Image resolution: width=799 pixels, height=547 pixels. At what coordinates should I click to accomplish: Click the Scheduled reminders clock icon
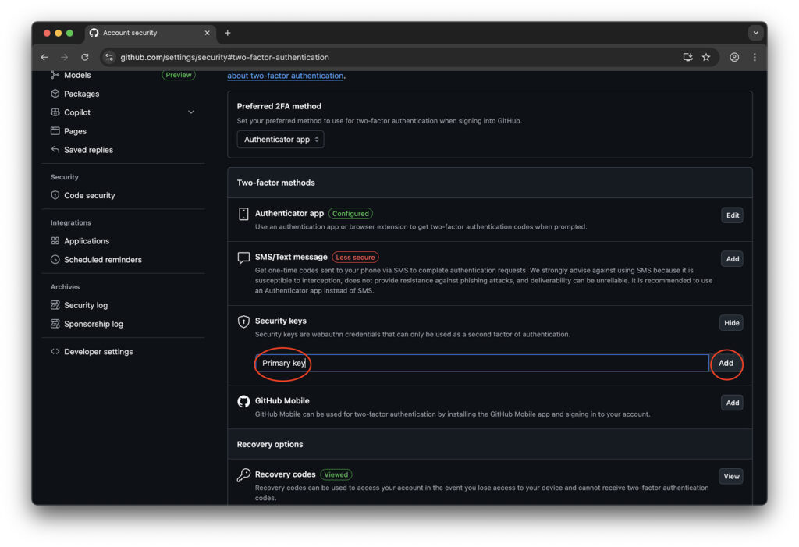[x=55, y=260]
